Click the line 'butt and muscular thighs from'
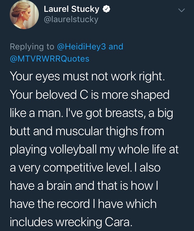 [87, 131]
